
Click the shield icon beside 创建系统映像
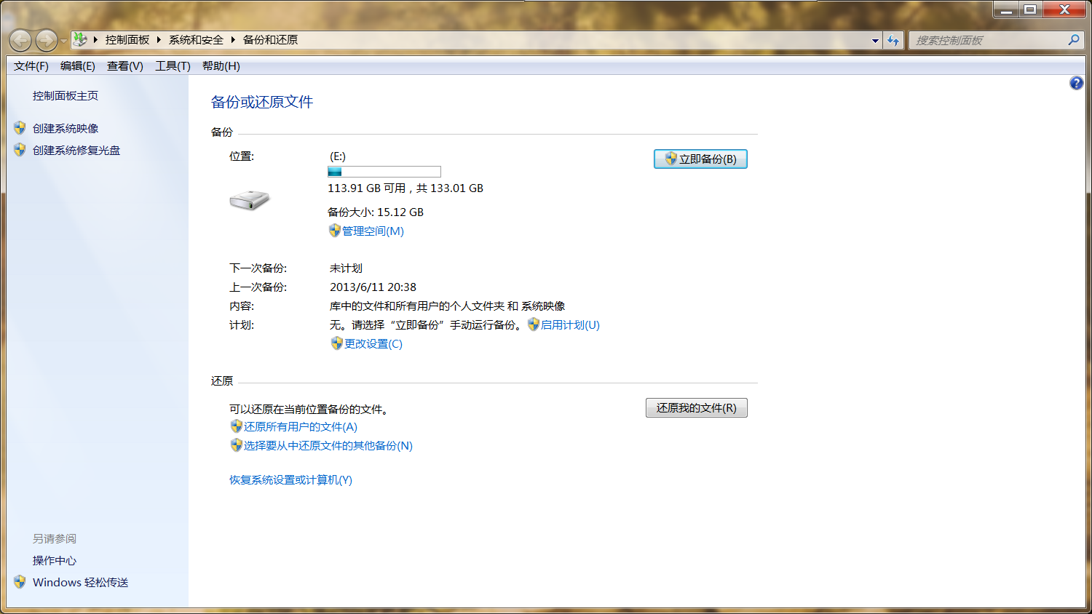19,128
